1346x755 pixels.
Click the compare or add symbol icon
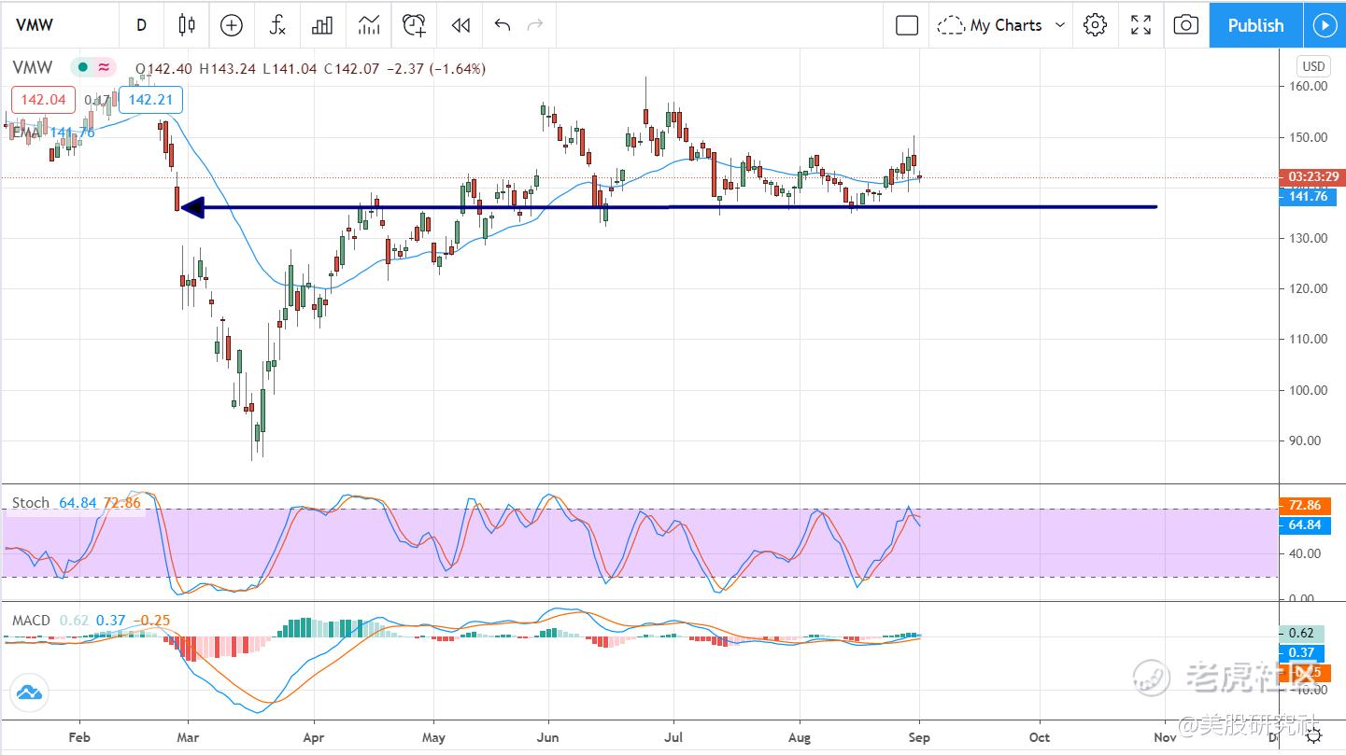(x=231, y=25)
